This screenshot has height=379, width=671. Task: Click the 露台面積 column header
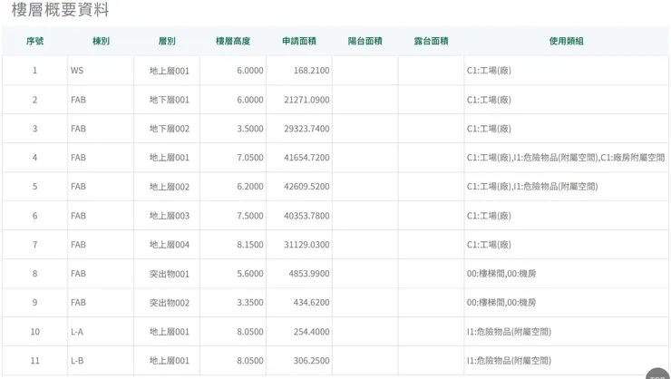pos(431,41)
